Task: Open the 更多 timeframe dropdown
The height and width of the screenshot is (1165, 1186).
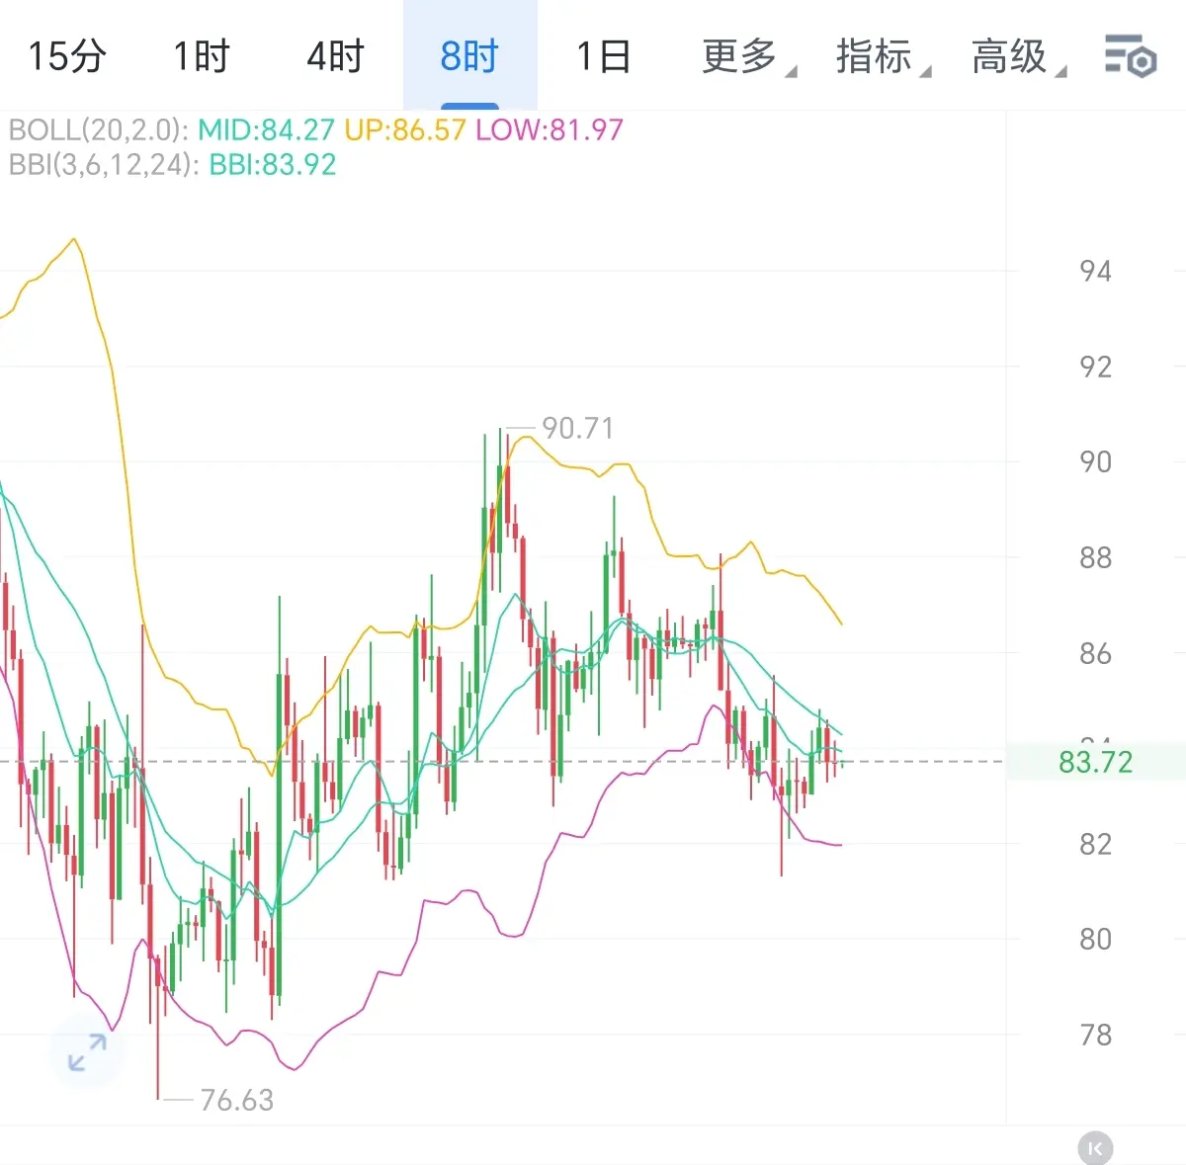Action: pos(749,56)
